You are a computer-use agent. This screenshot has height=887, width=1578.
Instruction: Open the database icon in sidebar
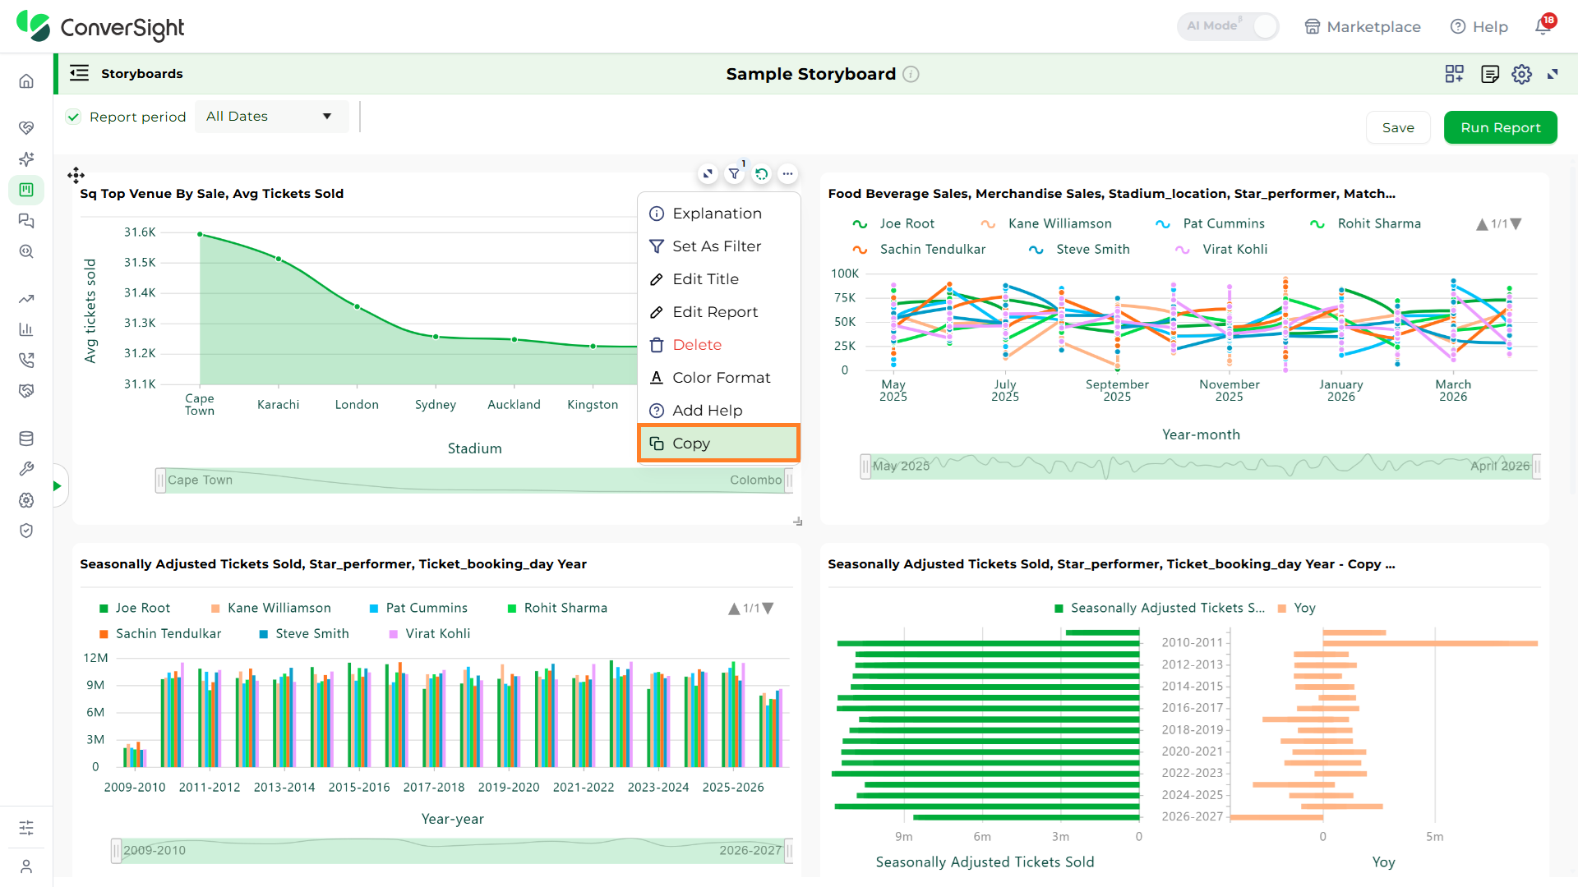(26, 439)
